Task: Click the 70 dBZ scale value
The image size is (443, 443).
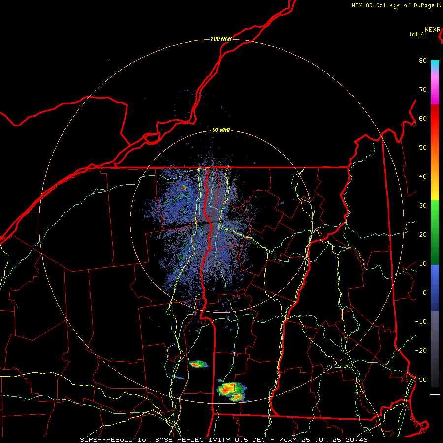Action: coord(423,90)
